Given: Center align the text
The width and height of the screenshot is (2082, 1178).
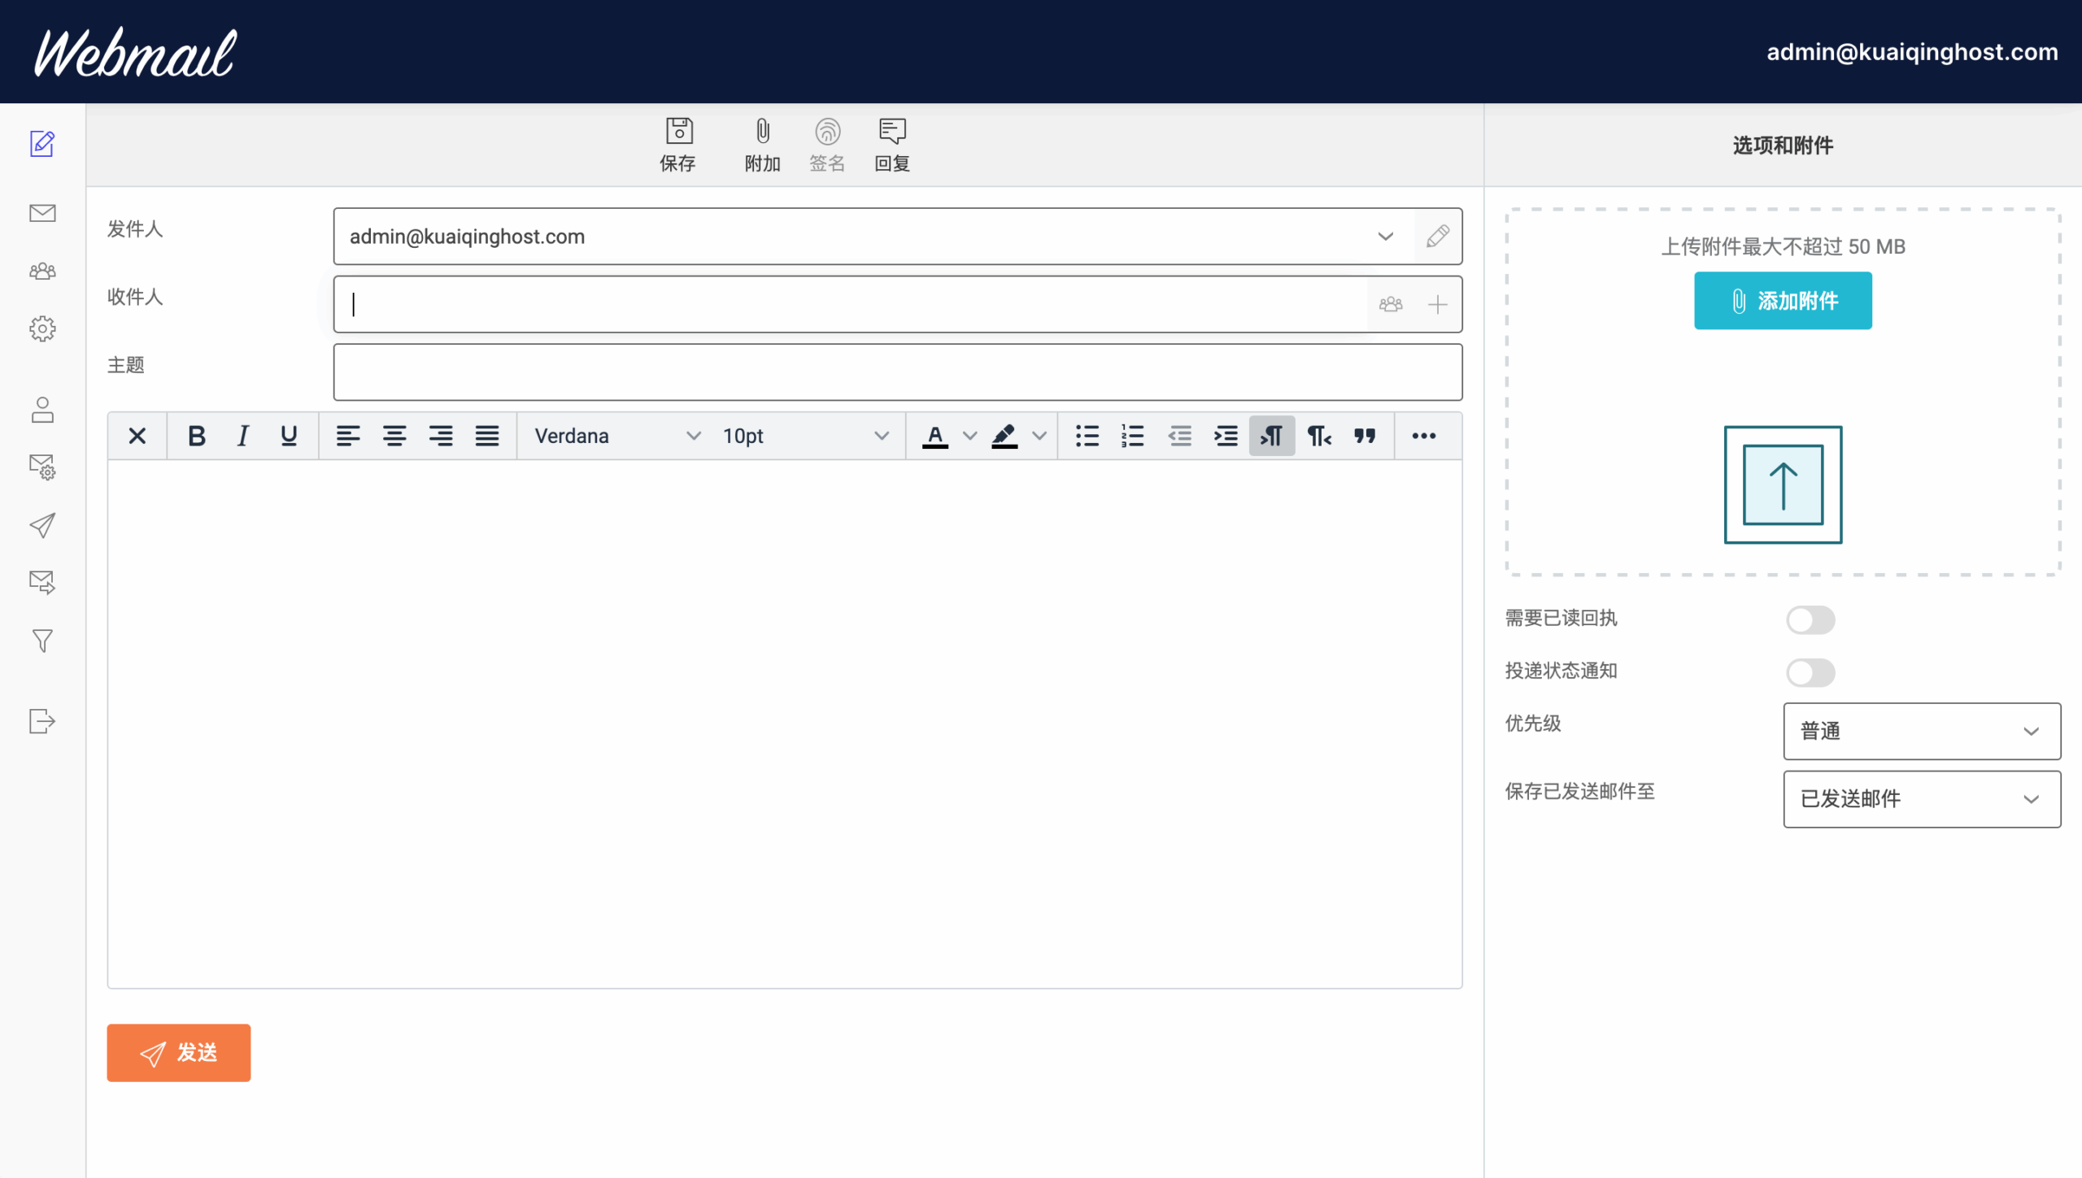Looking at the screenshot, I should pos(394,436).
